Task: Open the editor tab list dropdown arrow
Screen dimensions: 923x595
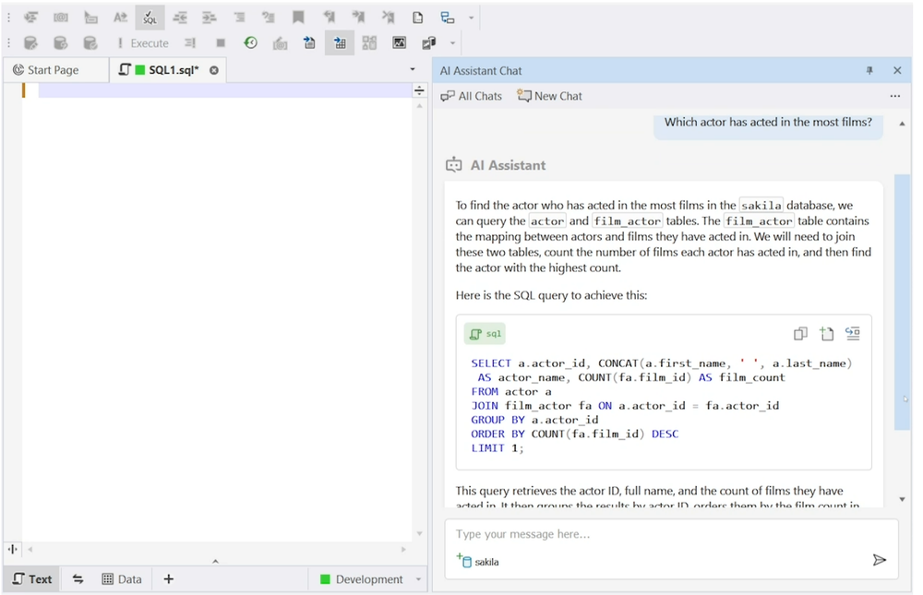Action: pos(412,69)
